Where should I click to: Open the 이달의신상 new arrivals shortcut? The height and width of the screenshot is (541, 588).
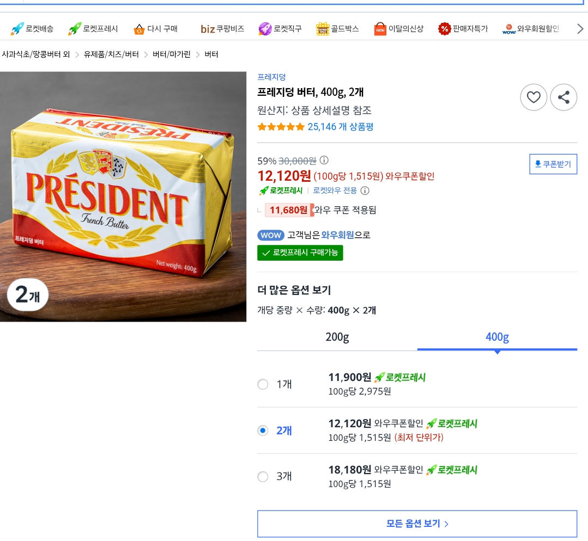coord(399,29)
